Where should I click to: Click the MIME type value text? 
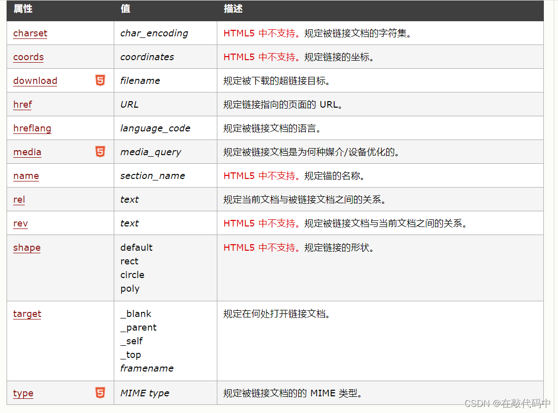pos(145,393)
